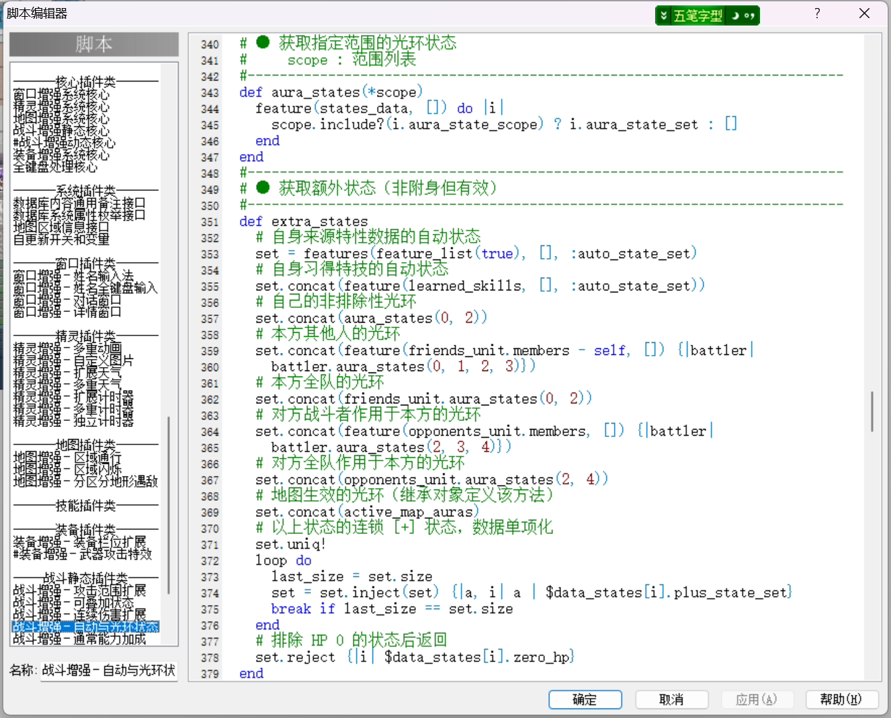Select script 战斗增强 - 通常能力加成

click(79, 639)
